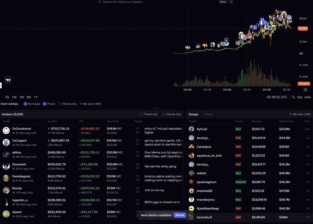313x224 pixels.
Task: Switch to the Swaps tab
Action: tap(193, 114)
